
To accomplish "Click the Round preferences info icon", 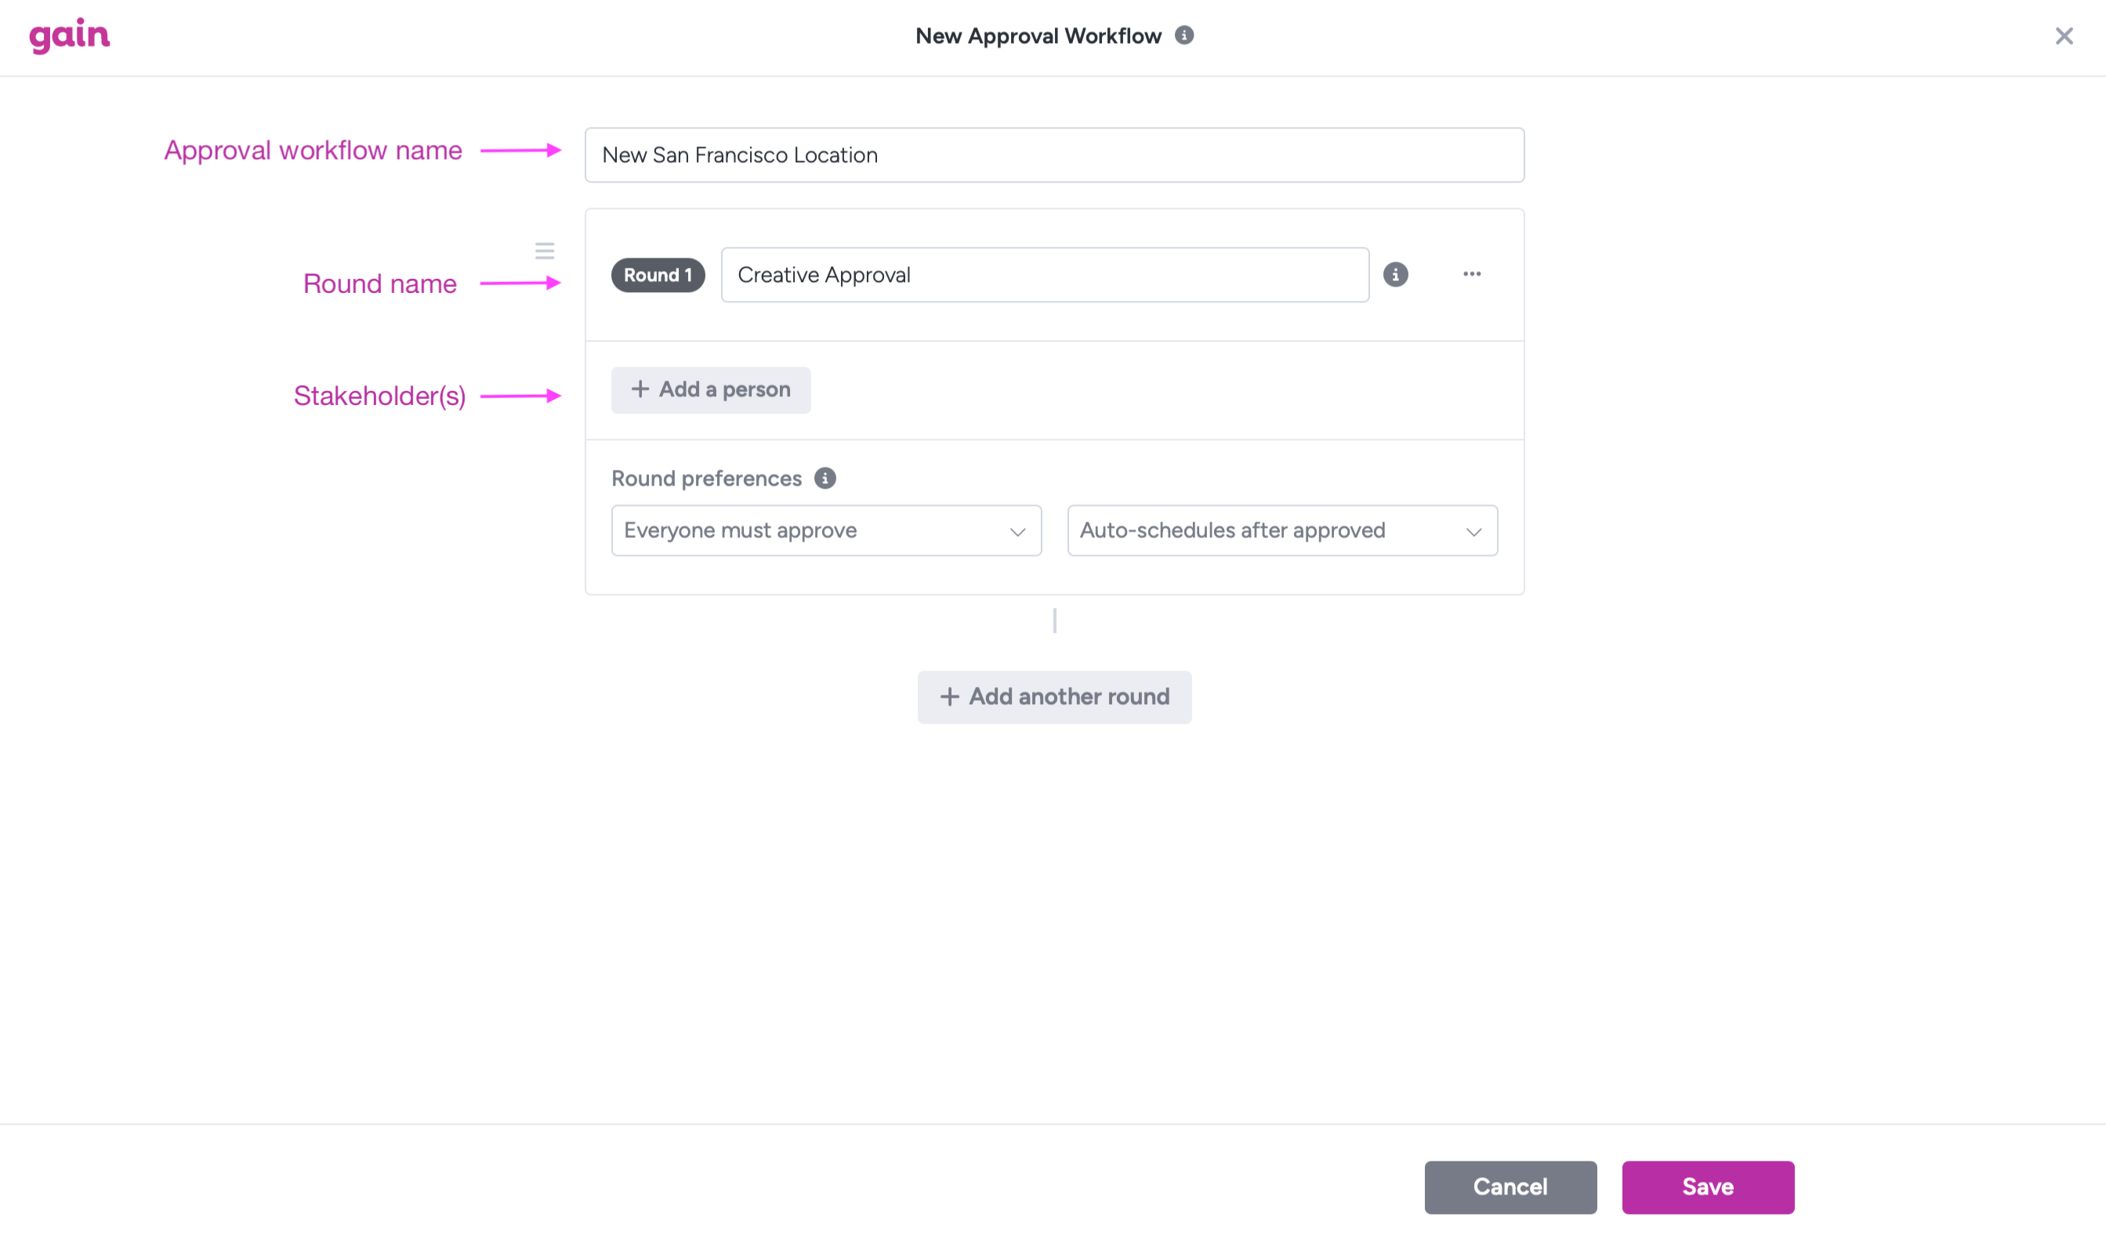I will 825,479.
